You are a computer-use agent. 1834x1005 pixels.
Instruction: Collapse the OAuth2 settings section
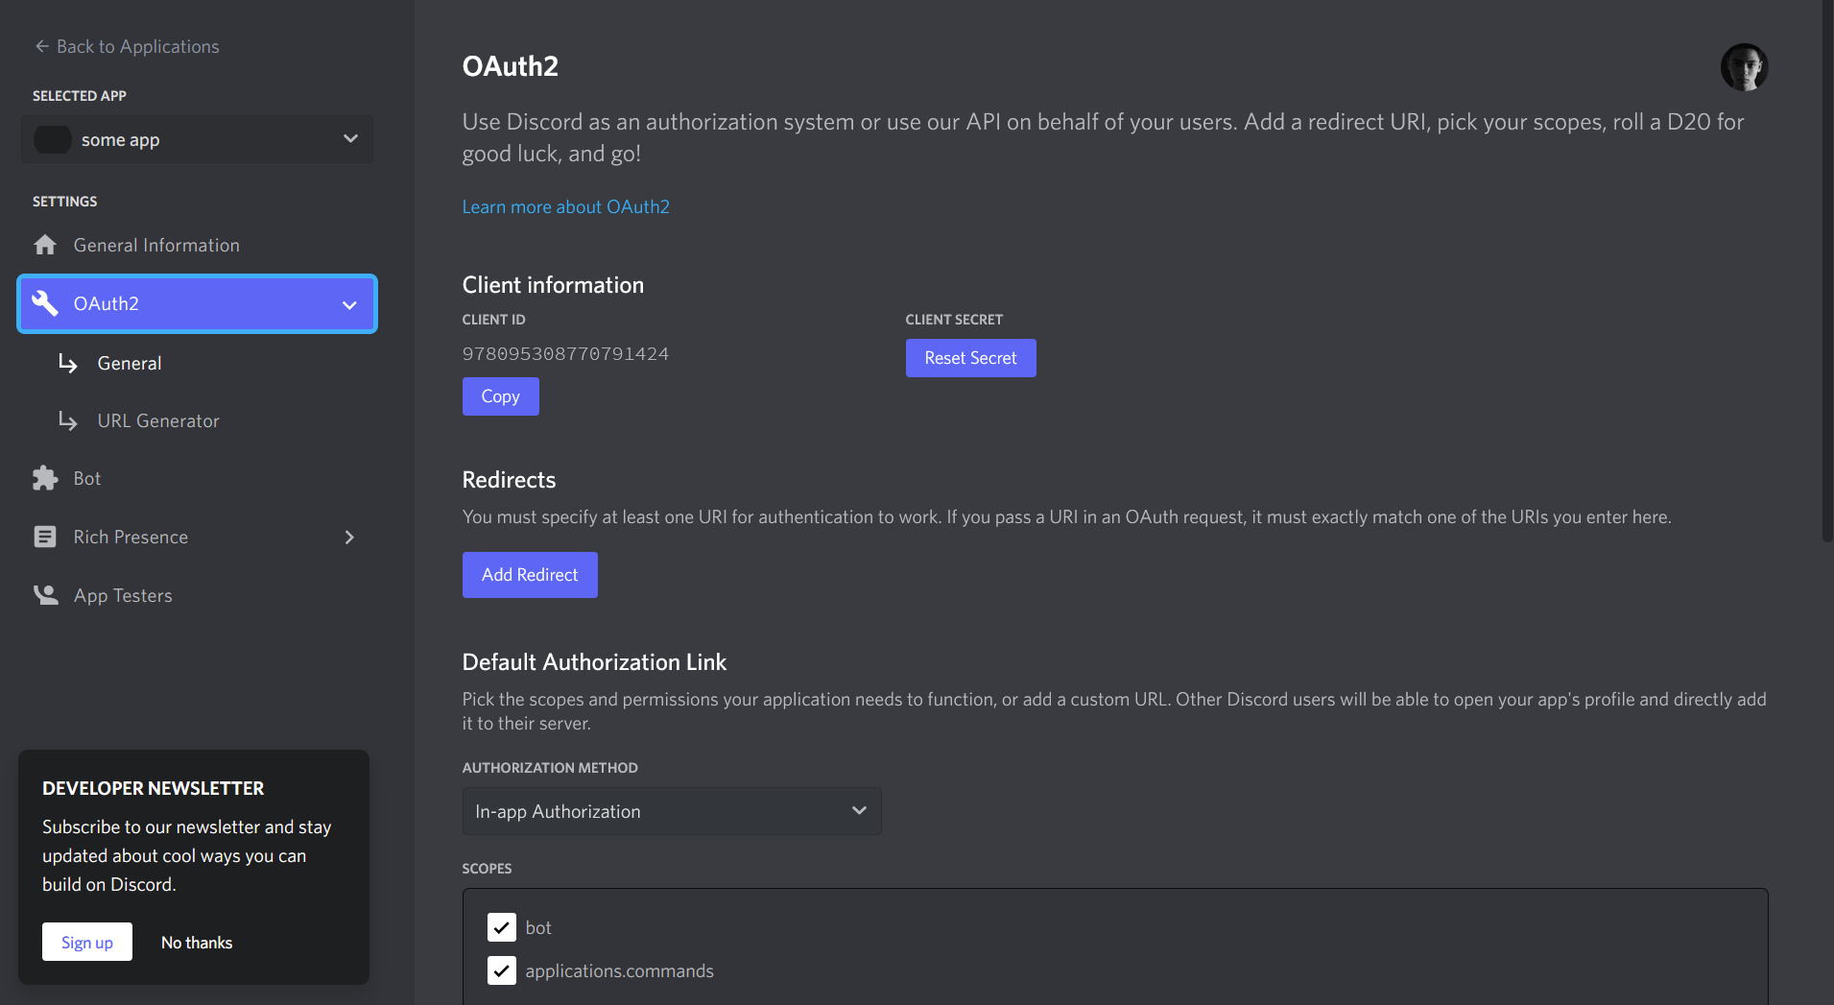click(x=349, y=304)
